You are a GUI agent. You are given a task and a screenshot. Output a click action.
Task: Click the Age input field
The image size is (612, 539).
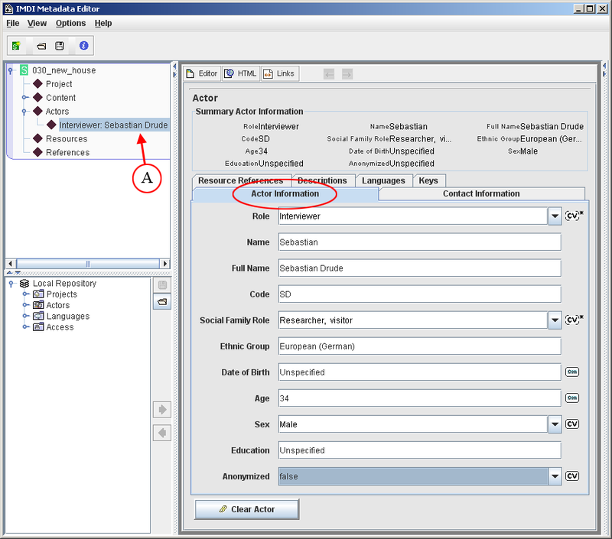pos(419,398)
